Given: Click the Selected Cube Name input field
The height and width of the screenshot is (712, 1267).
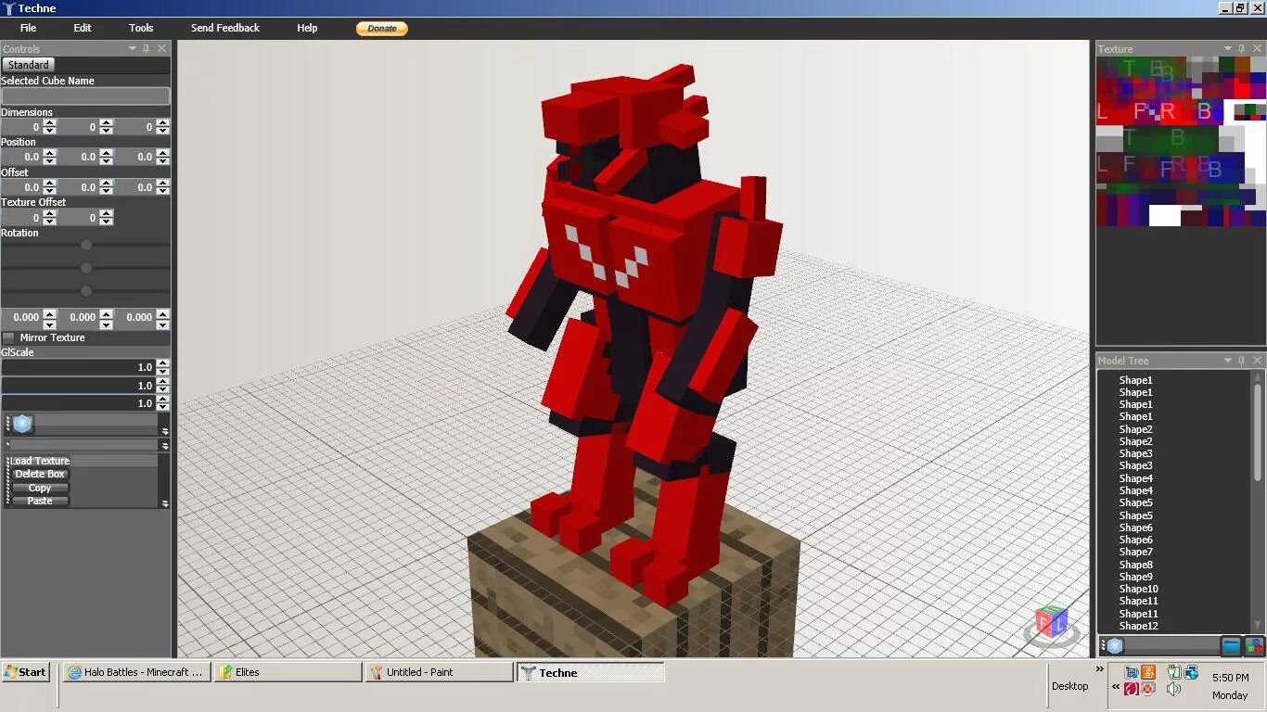Looking at the screenshot, I should (85, 95).
